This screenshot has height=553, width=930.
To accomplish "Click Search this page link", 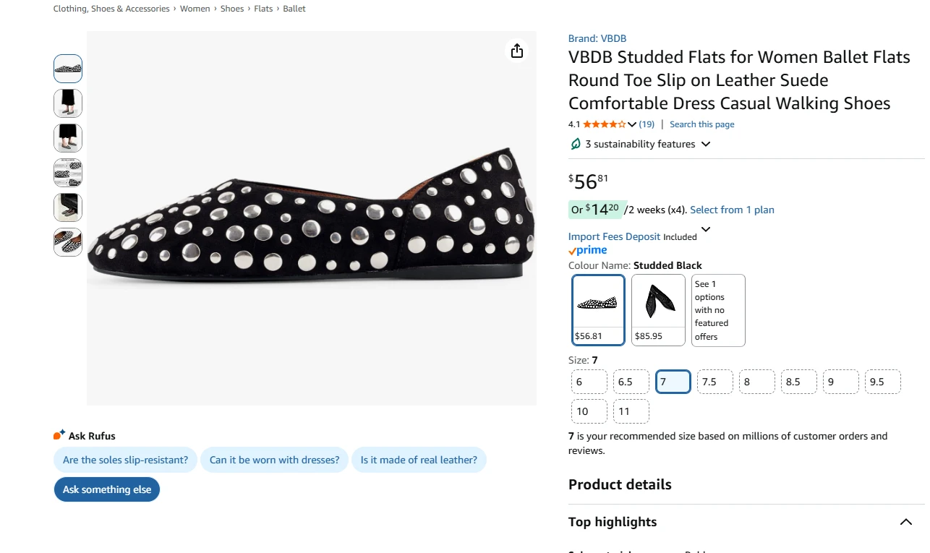I will click(701, 124).
